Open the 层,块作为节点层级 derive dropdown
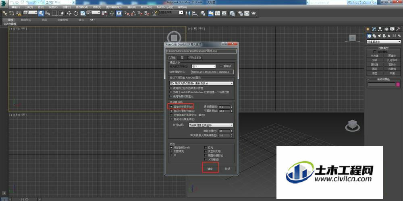 (201, 83)
